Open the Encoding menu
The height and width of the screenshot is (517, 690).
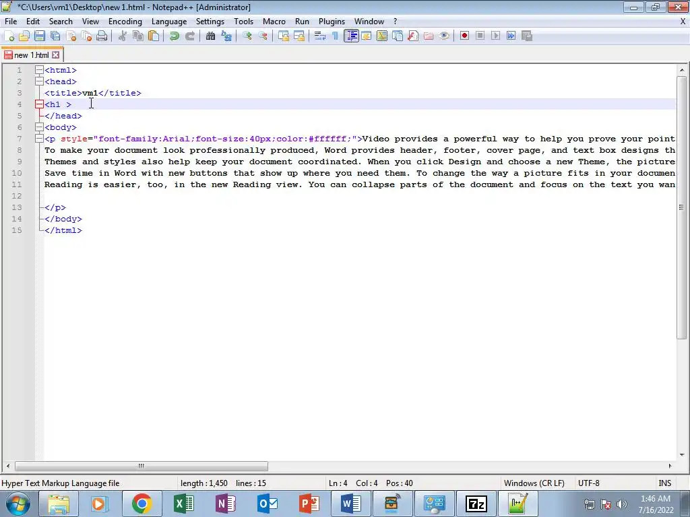point(125,22)
